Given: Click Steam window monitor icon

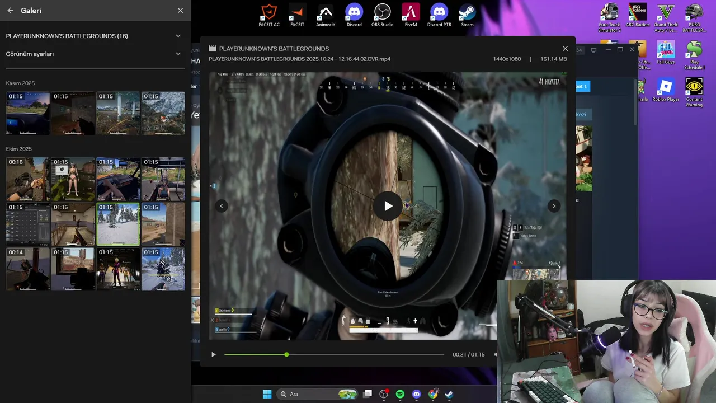Looking at the screenshot, I should coord(593,50).
